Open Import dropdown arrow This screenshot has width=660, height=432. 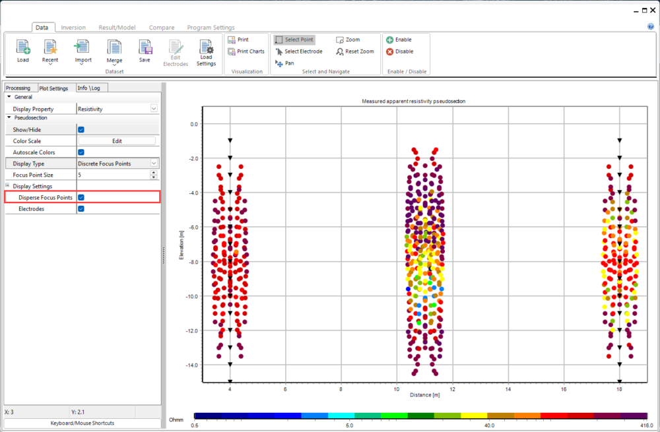tap(83, 65)
